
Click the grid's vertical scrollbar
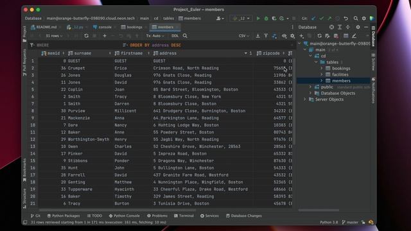pos(294,101)
